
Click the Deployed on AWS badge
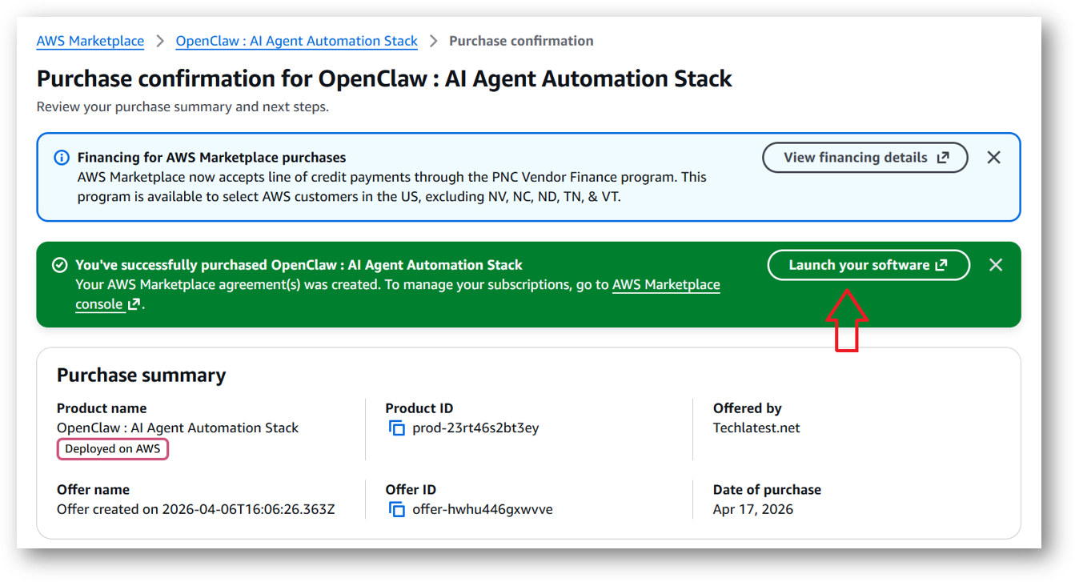[x=113, y=449]
